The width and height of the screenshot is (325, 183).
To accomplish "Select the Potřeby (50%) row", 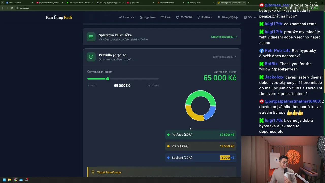I will click(x=201, y=135).
